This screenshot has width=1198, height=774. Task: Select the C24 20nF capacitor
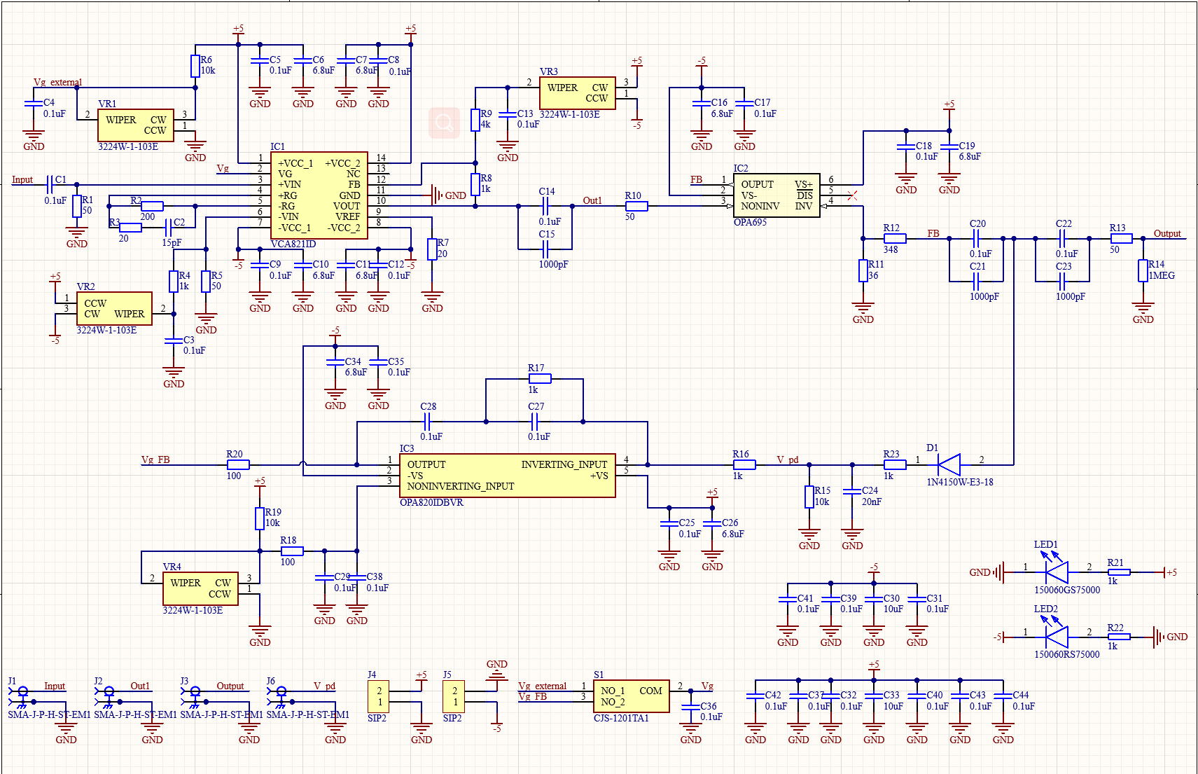[852, 492]
